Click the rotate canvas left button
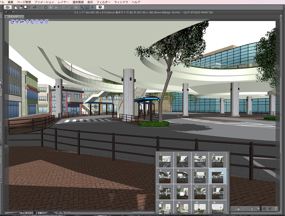Viewport: 285px width, 216px height. point(58,213)
